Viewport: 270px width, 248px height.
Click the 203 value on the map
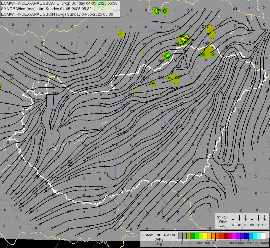point(11,75)
